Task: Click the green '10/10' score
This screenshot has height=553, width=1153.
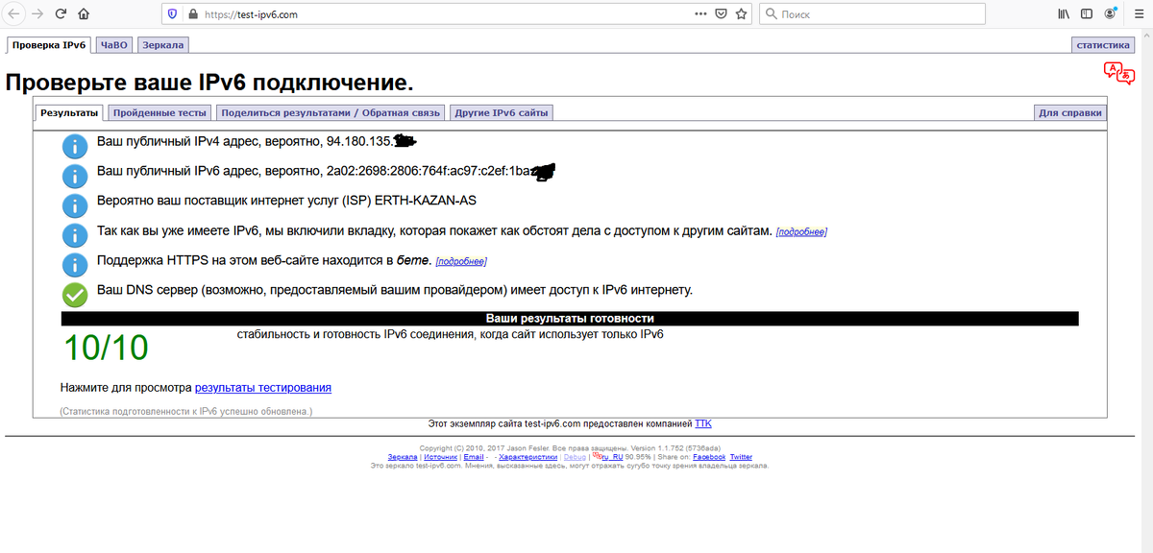Action: tap(106, 348)
